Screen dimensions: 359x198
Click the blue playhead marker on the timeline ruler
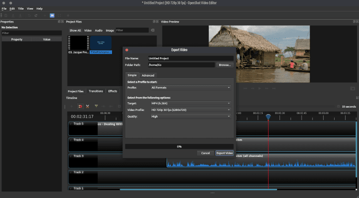click(268, 117)
